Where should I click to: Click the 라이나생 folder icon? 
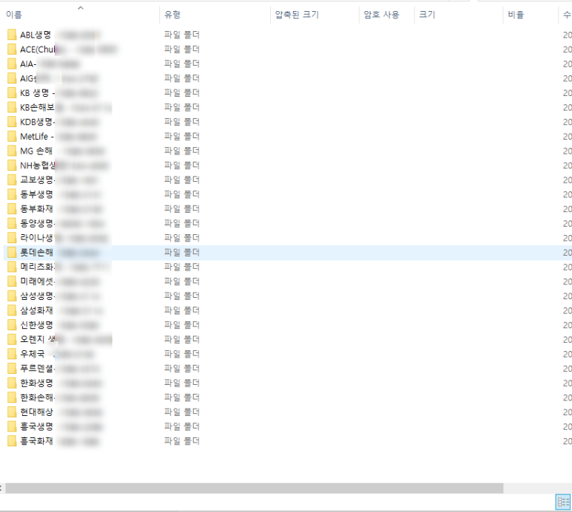(x=12, y=238)
